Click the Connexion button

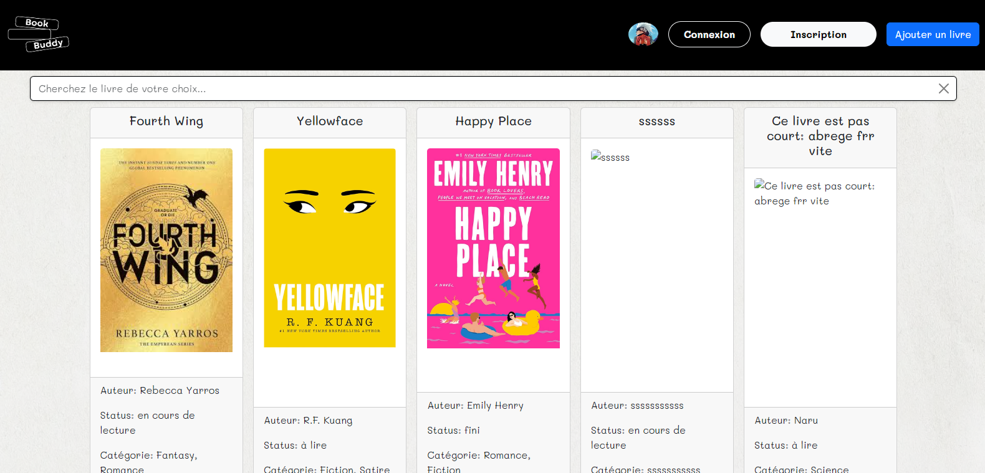(x=709, y=34)
